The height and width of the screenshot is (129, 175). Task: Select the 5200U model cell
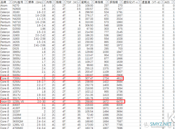tap(20, 85)
